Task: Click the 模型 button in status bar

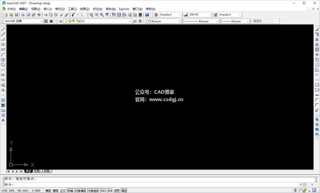Action: (x=124, y=191)
